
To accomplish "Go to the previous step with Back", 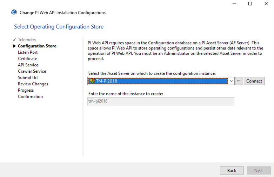I will pos(232,170).
